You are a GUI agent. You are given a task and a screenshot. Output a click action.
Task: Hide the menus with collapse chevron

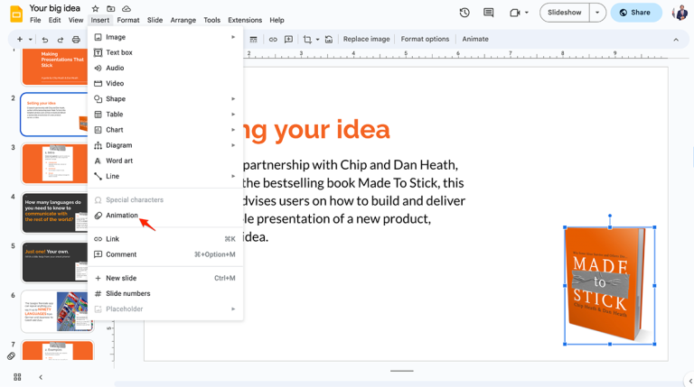(676, 40)
